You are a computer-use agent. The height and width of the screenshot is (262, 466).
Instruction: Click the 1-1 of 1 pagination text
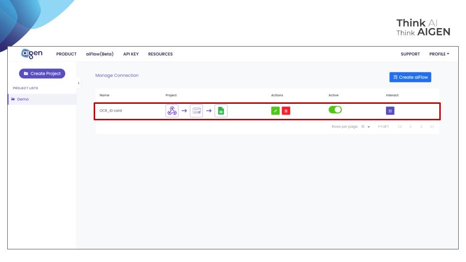383,127
